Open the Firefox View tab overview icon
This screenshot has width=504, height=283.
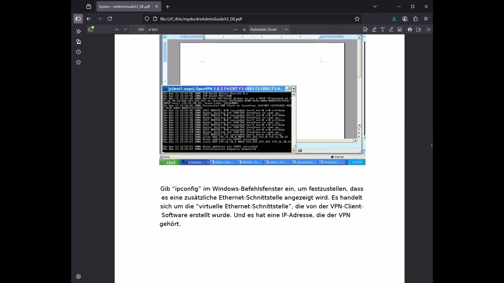point(89,7)
